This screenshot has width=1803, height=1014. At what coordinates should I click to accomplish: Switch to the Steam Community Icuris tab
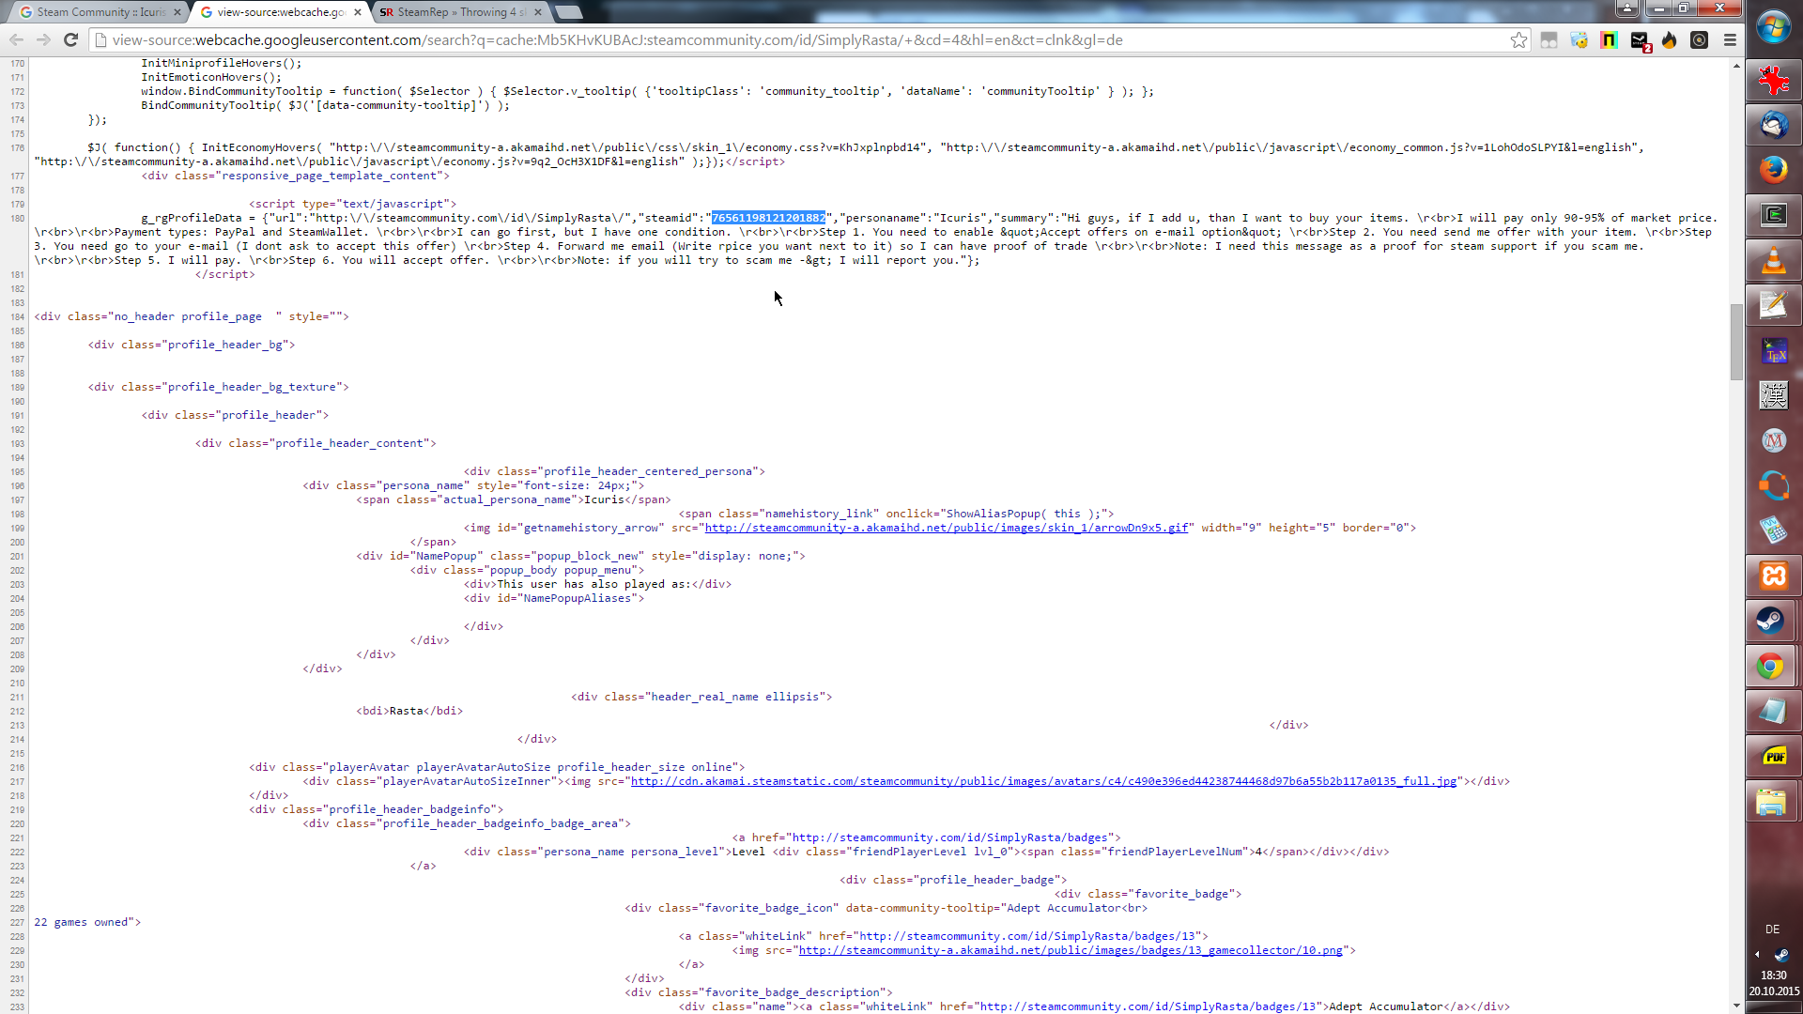(x=99, y=12)
